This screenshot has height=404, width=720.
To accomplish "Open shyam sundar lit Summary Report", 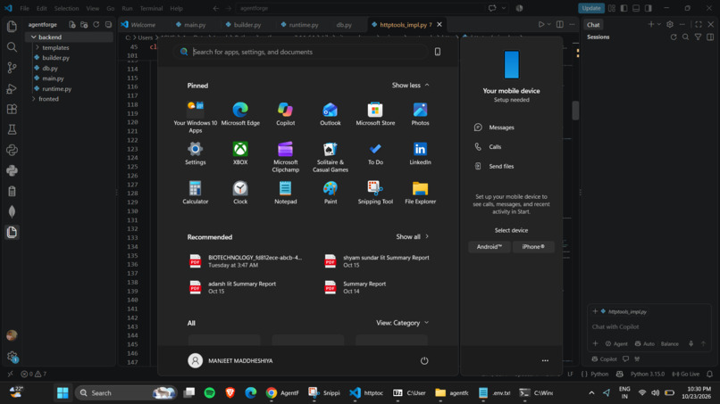I will click(x=379, y=261).
